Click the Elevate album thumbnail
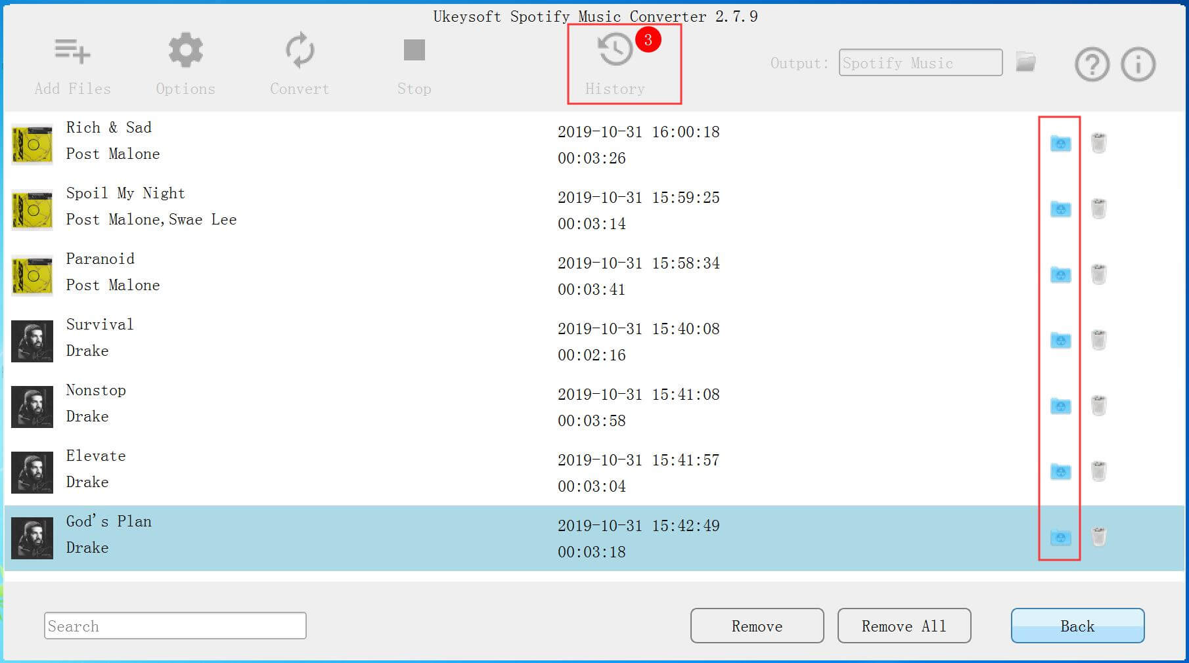 click(32, 472)
